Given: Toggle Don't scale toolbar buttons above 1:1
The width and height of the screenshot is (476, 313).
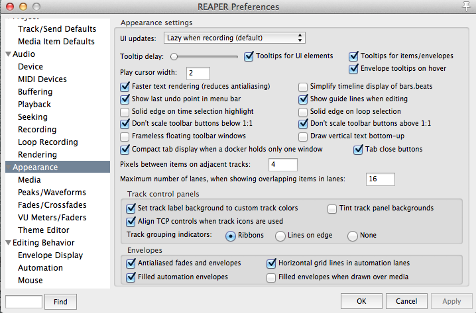Looking at the screenshot, I should [303, 124].
